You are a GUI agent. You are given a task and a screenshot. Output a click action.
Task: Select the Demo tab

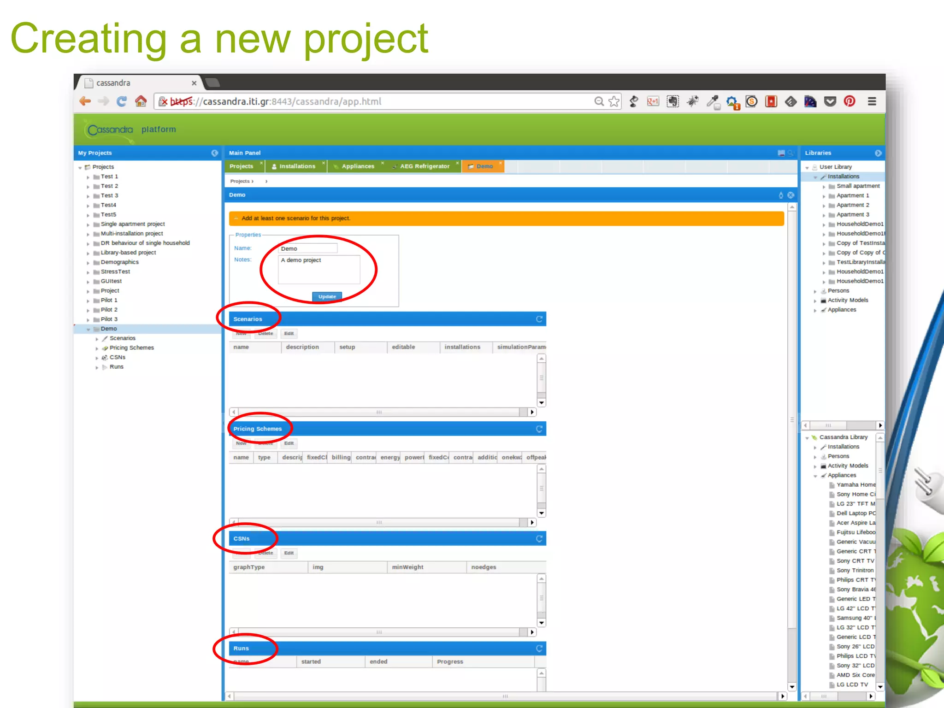point(484,166)
